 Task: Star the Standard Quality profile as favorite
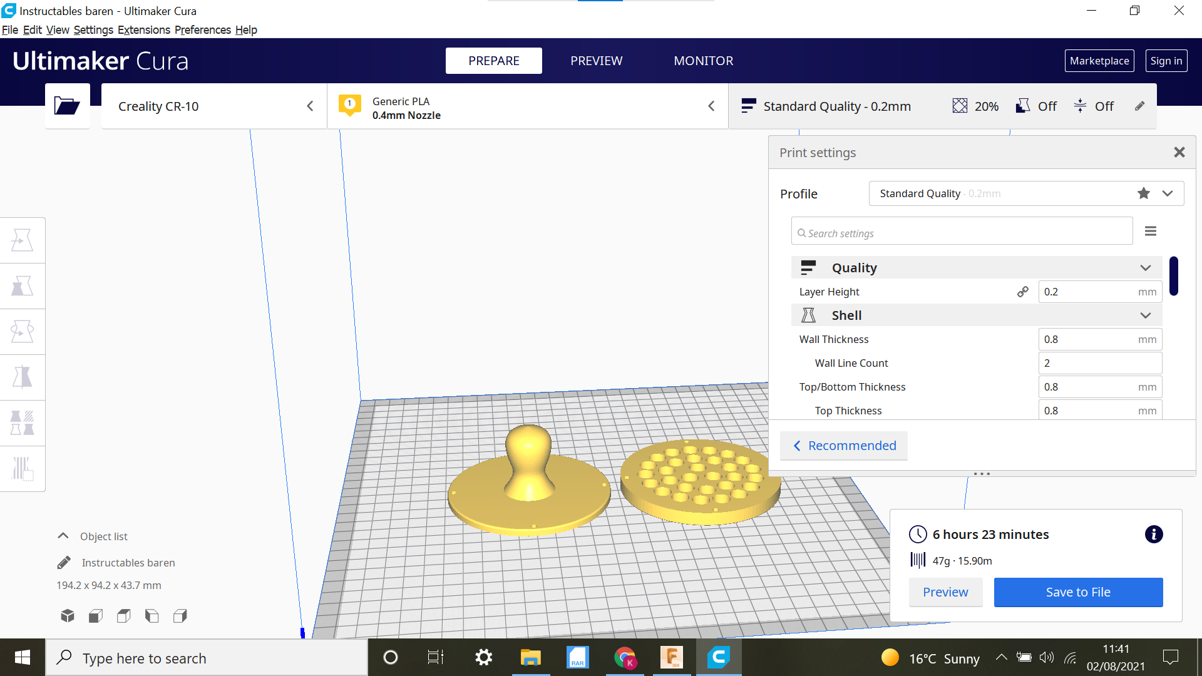coord(1144,193)
